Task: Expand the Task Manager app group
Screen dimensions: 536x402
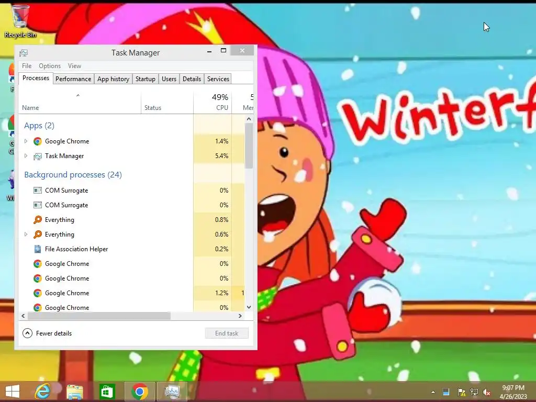Action: pos(26,156)
